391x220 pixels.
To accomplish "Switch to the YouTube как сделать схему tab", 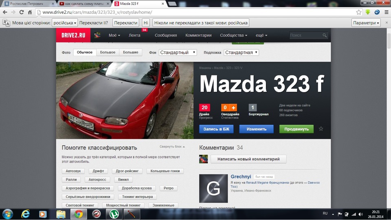I will pos(84,4).
